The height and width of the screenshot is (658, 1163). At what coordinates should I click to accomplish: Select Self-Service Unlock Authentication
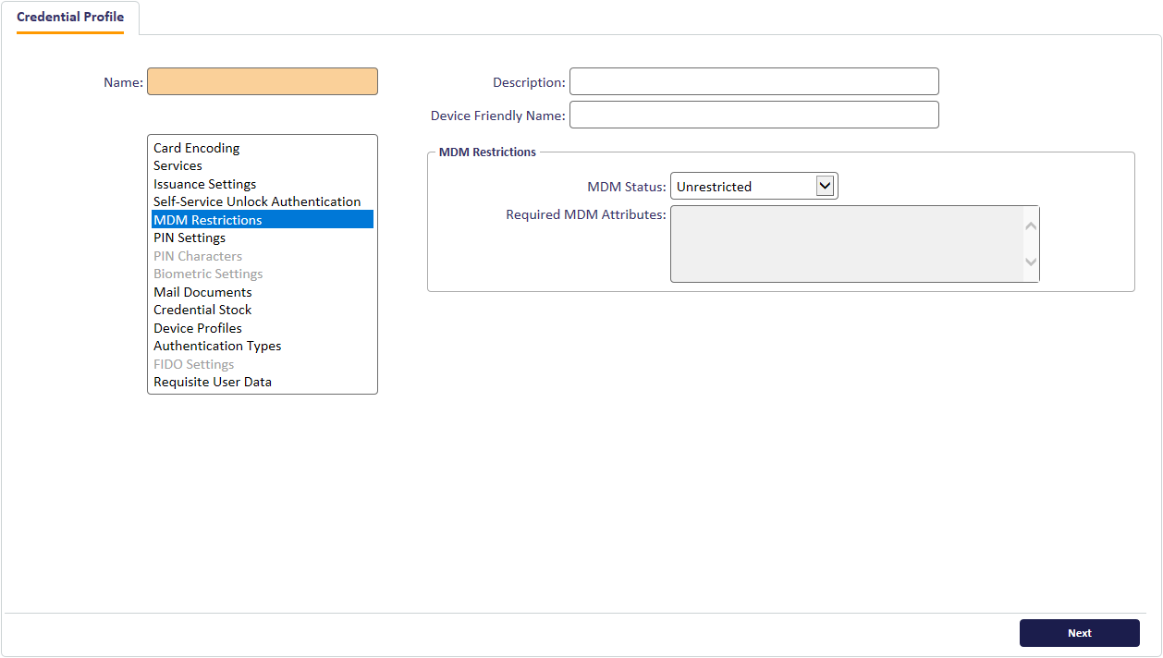257,201
